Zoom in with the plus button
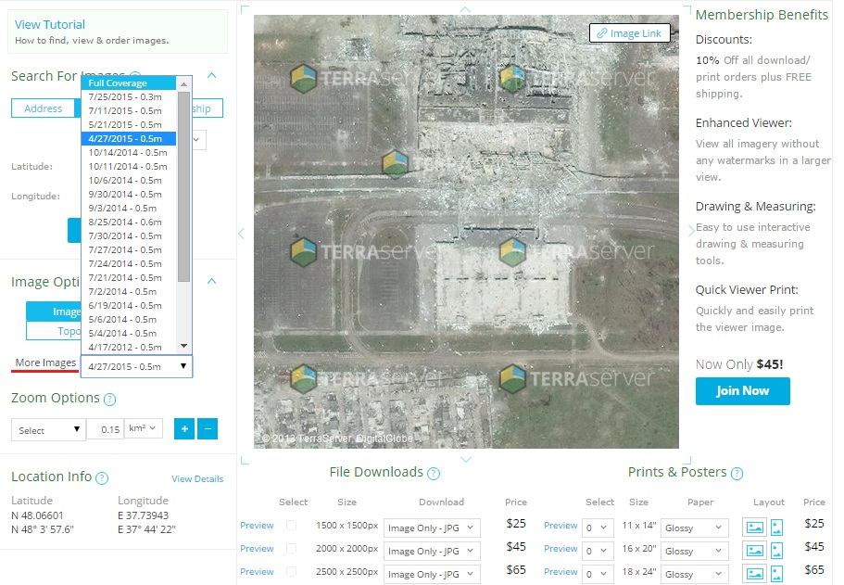This screenshot has height=585, width=844. pyautogui.click(x=184, y=429)
